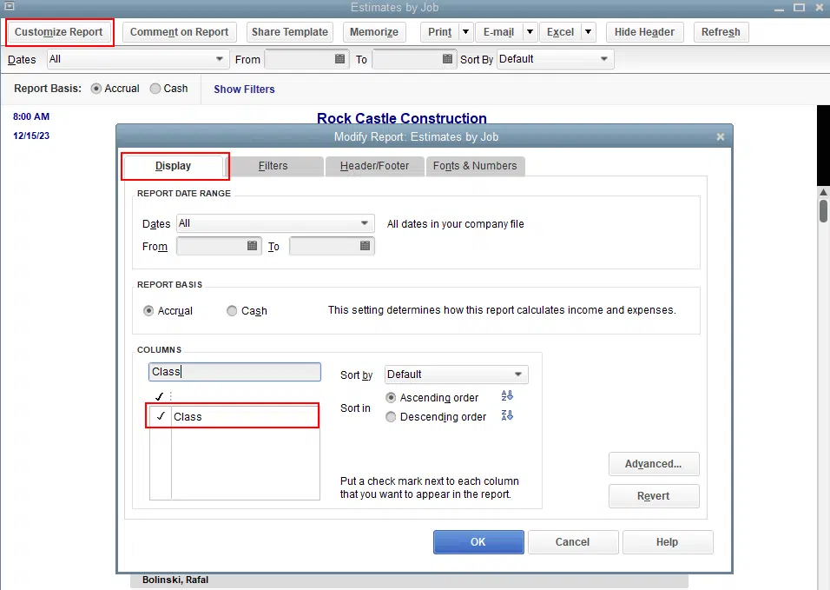
Task: Select Ascending order radio button
Action: tap(391, 397)
